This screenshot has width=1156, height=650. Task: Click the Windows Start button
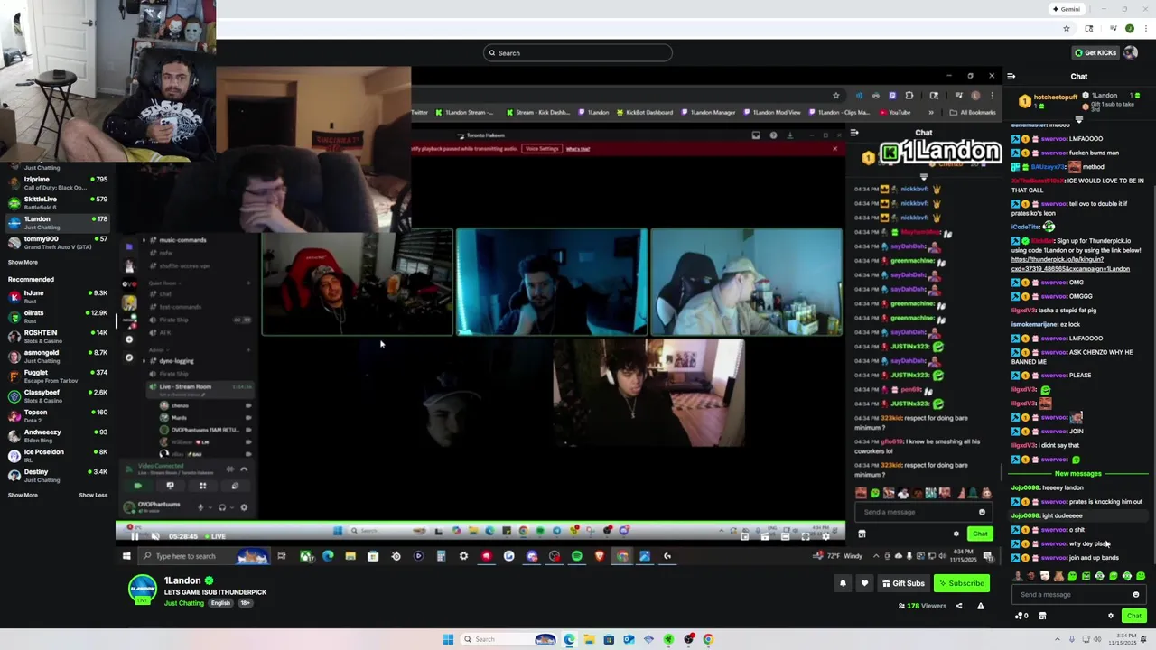(x=448, y=639)
